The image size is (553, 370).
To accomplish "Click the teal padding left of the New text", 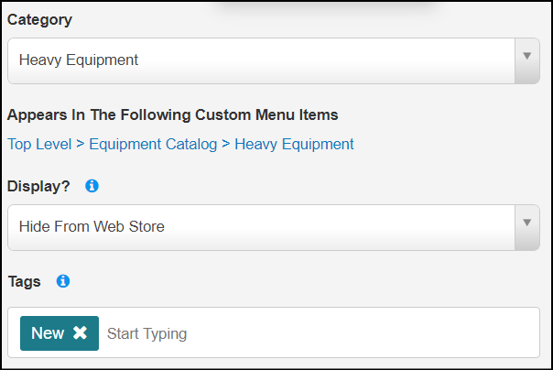I will point(26,333).
